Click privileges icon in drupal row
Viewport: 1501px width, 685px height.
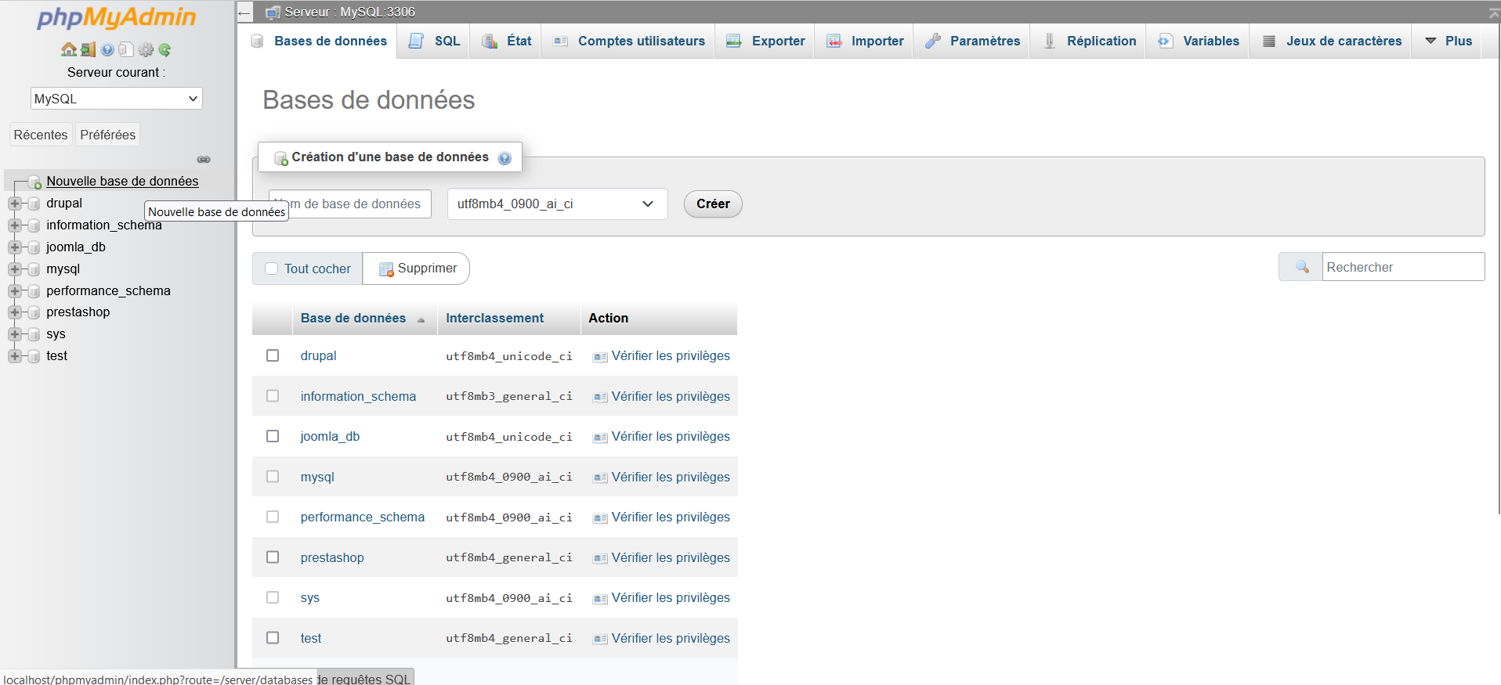(600, 357)
